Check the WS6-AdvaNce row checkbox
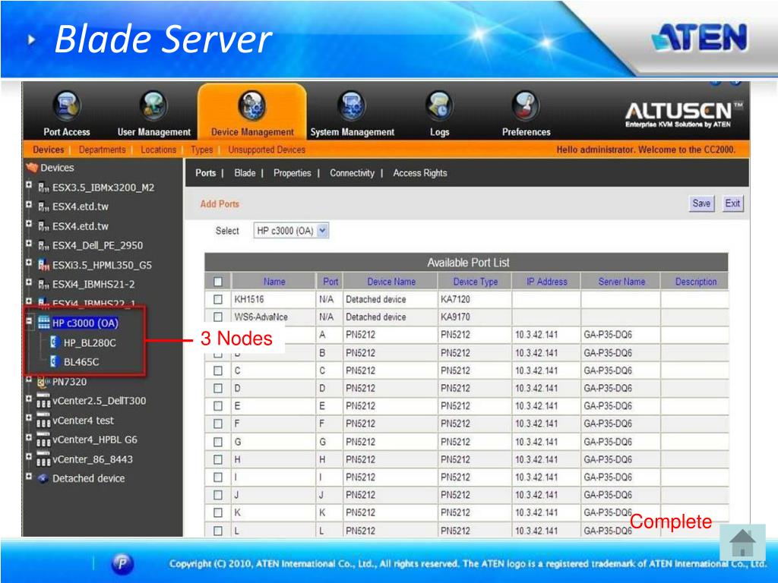Screen dimensions: 778x583 [x=218, y=317]
